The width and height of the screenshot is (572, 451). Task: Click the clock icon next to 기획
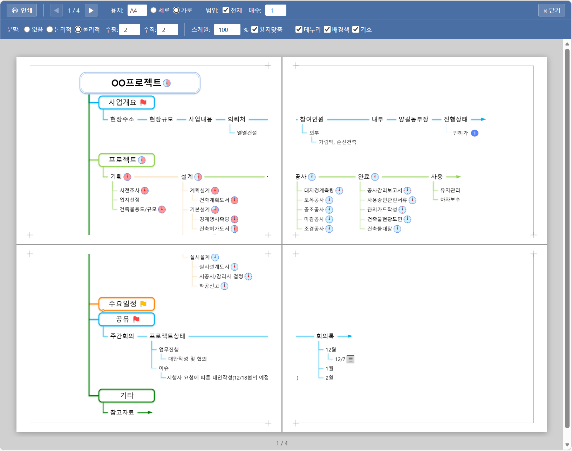127,177
